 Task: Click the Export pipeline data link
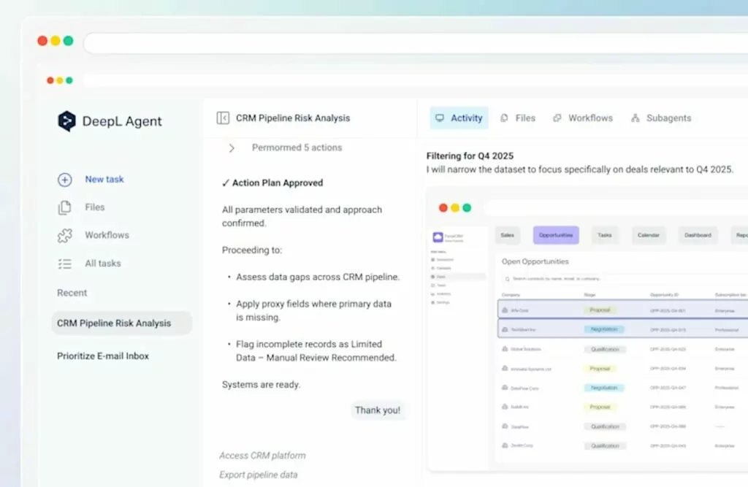coord(259,475)
